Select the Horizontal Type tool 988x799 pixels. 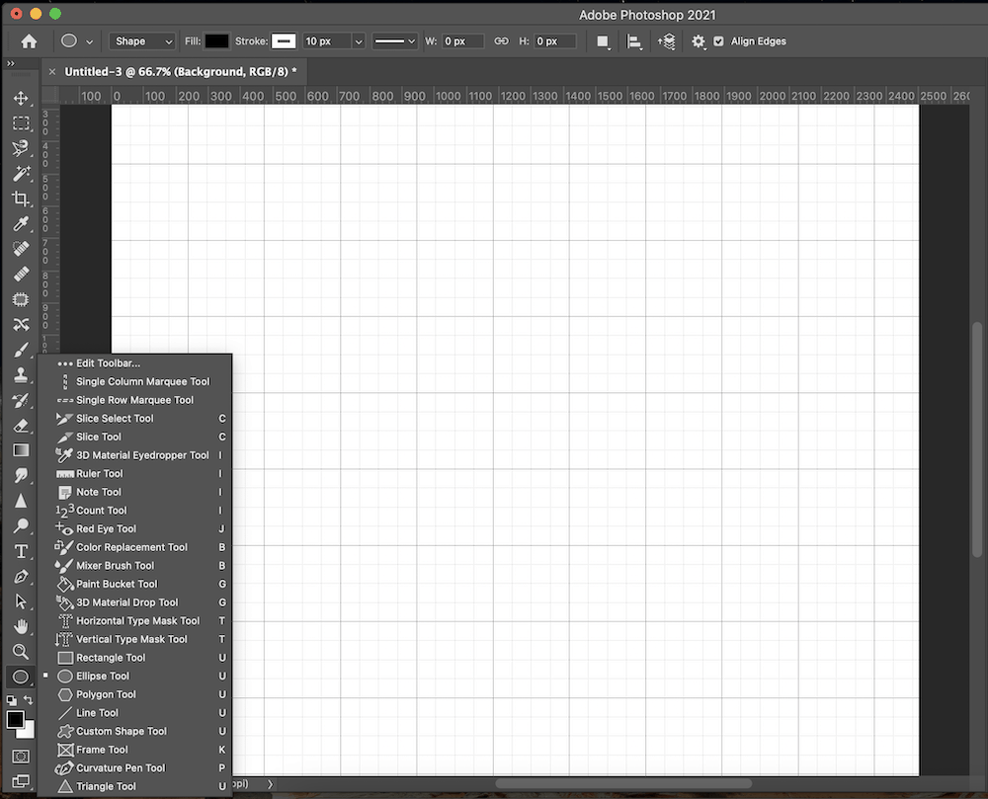click(x=21, y=551)
